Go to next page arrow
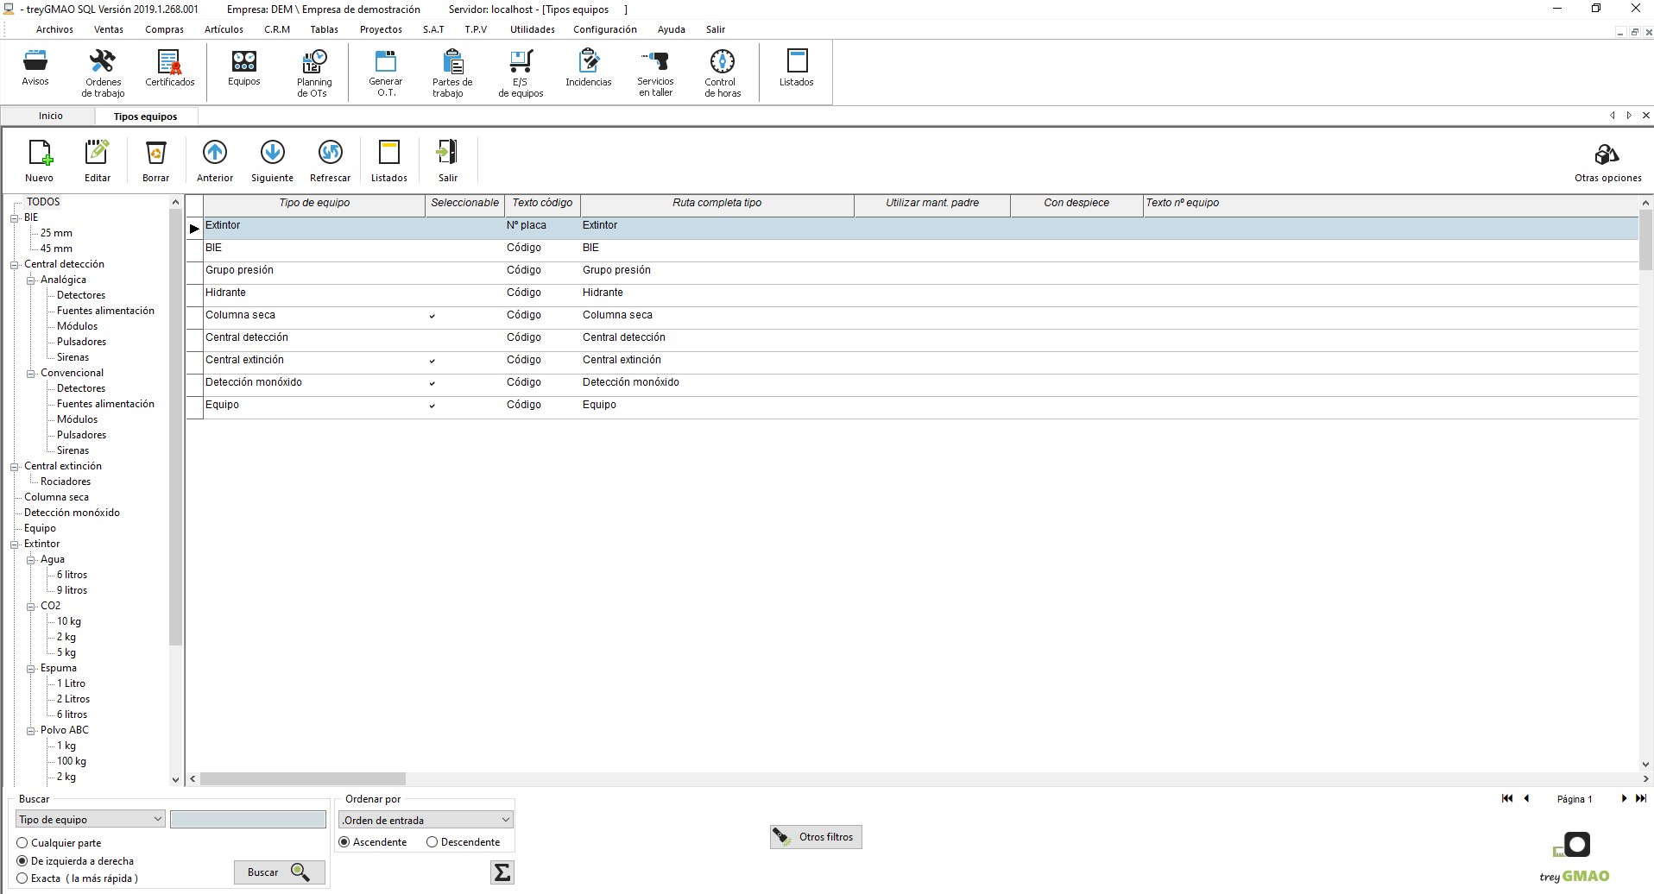The width and height of the screenshot is (1654, 894). click(1624, 798)
